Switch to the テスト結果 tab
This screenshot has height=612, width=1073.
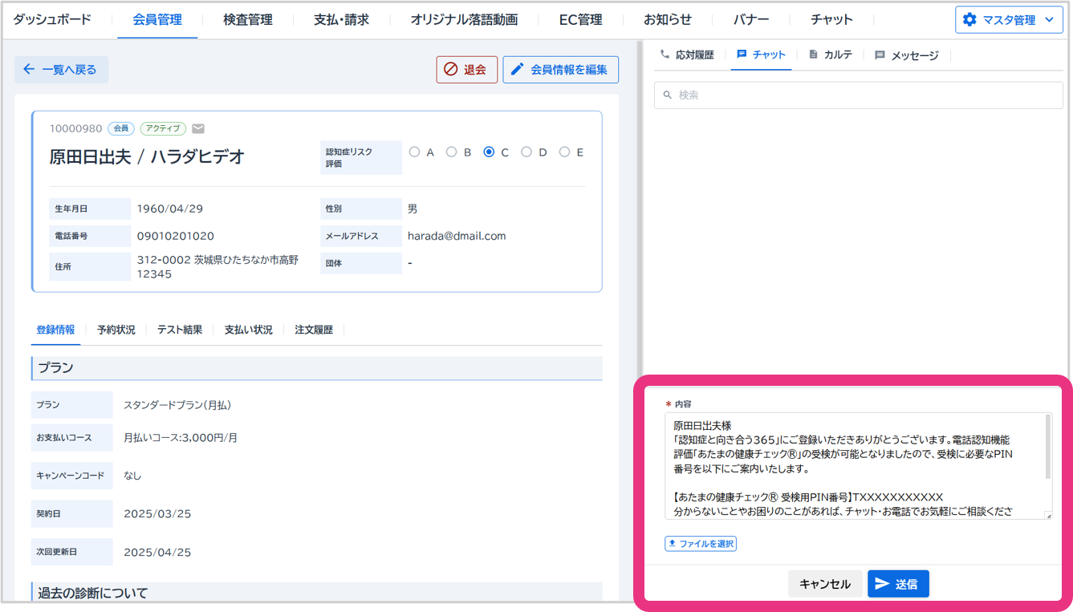coord(180,330)
